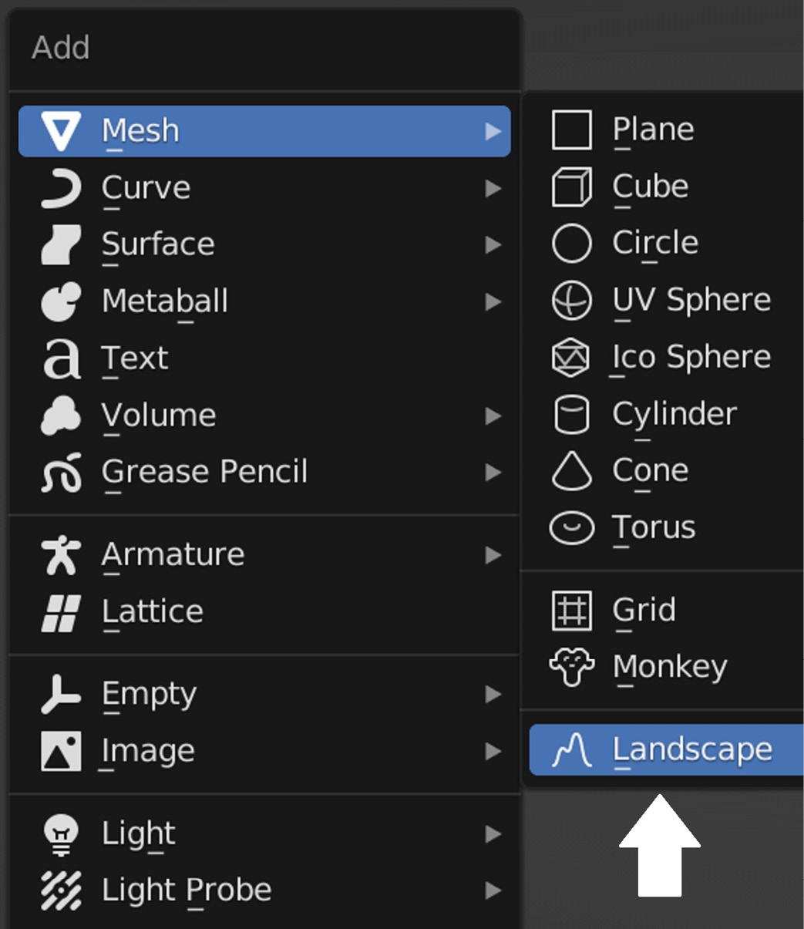
Task: Click the Grease Pencil squiggle icon
Action: point(61,472)
